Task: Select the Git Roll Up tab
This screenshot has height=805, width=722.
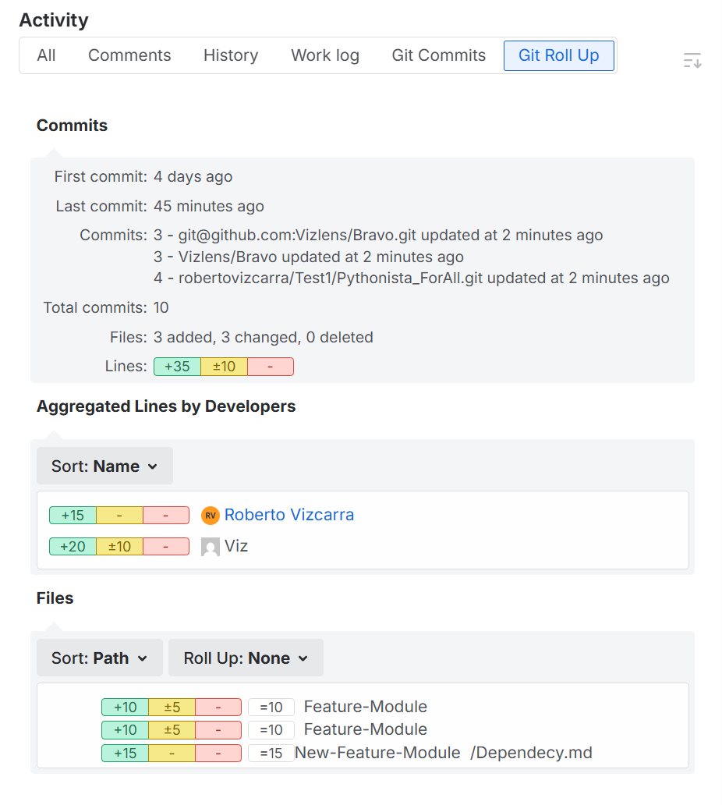Action: pos(558,55)
